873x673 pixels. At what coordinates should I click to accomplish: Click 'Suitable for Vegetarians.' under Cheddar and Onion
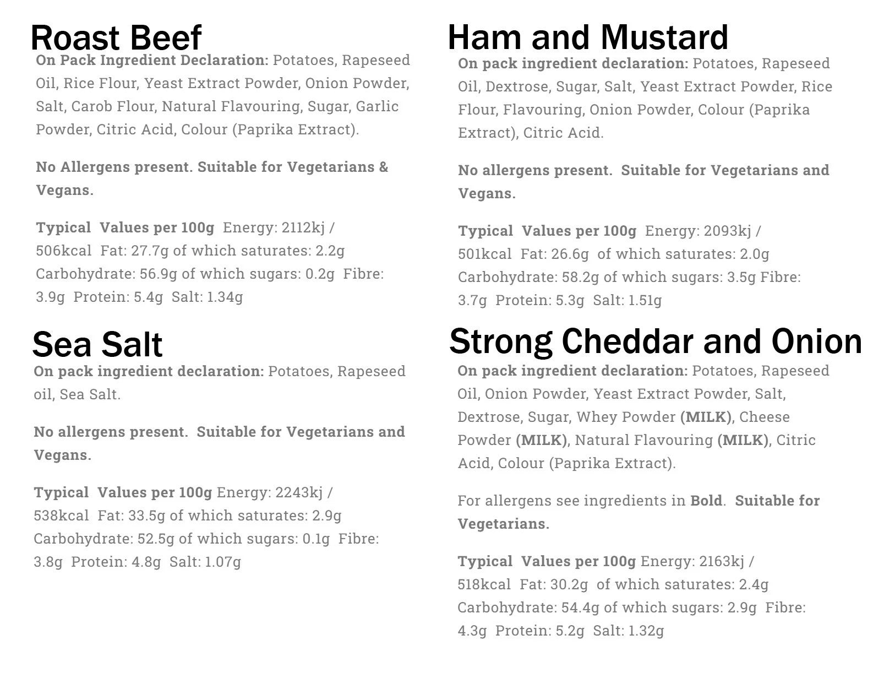pos(639,512)
